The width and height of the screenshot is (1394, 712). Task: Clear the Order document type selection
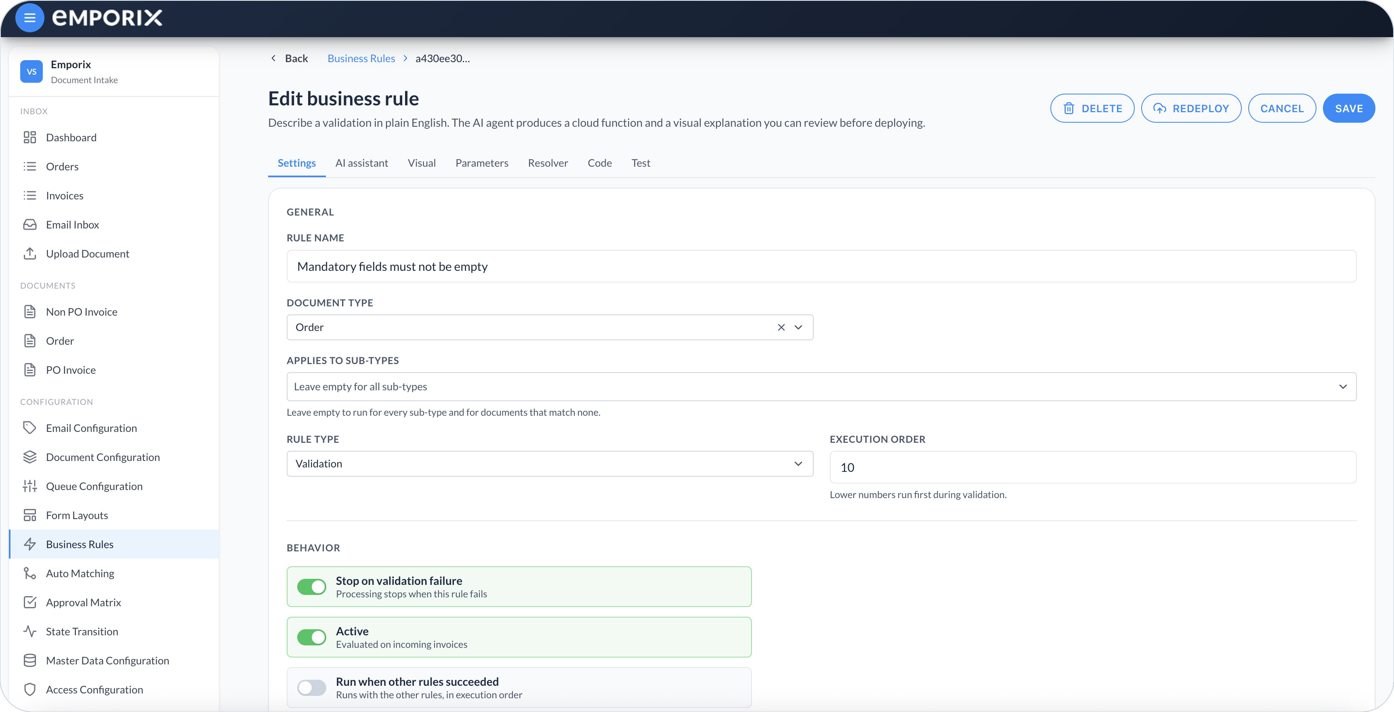pos(781,327)
